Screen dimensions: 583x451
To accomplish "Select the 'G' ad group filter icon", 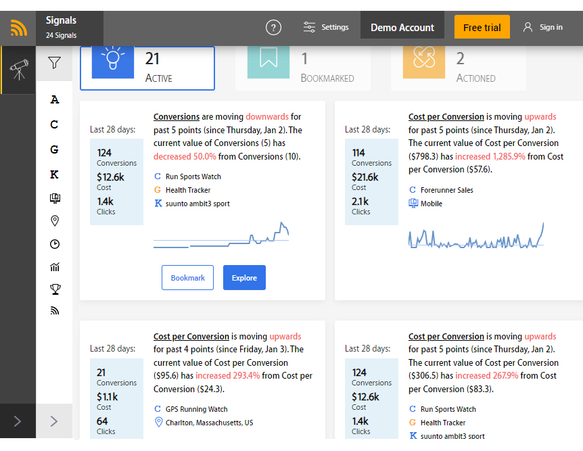I will click(x=54, y=149).
